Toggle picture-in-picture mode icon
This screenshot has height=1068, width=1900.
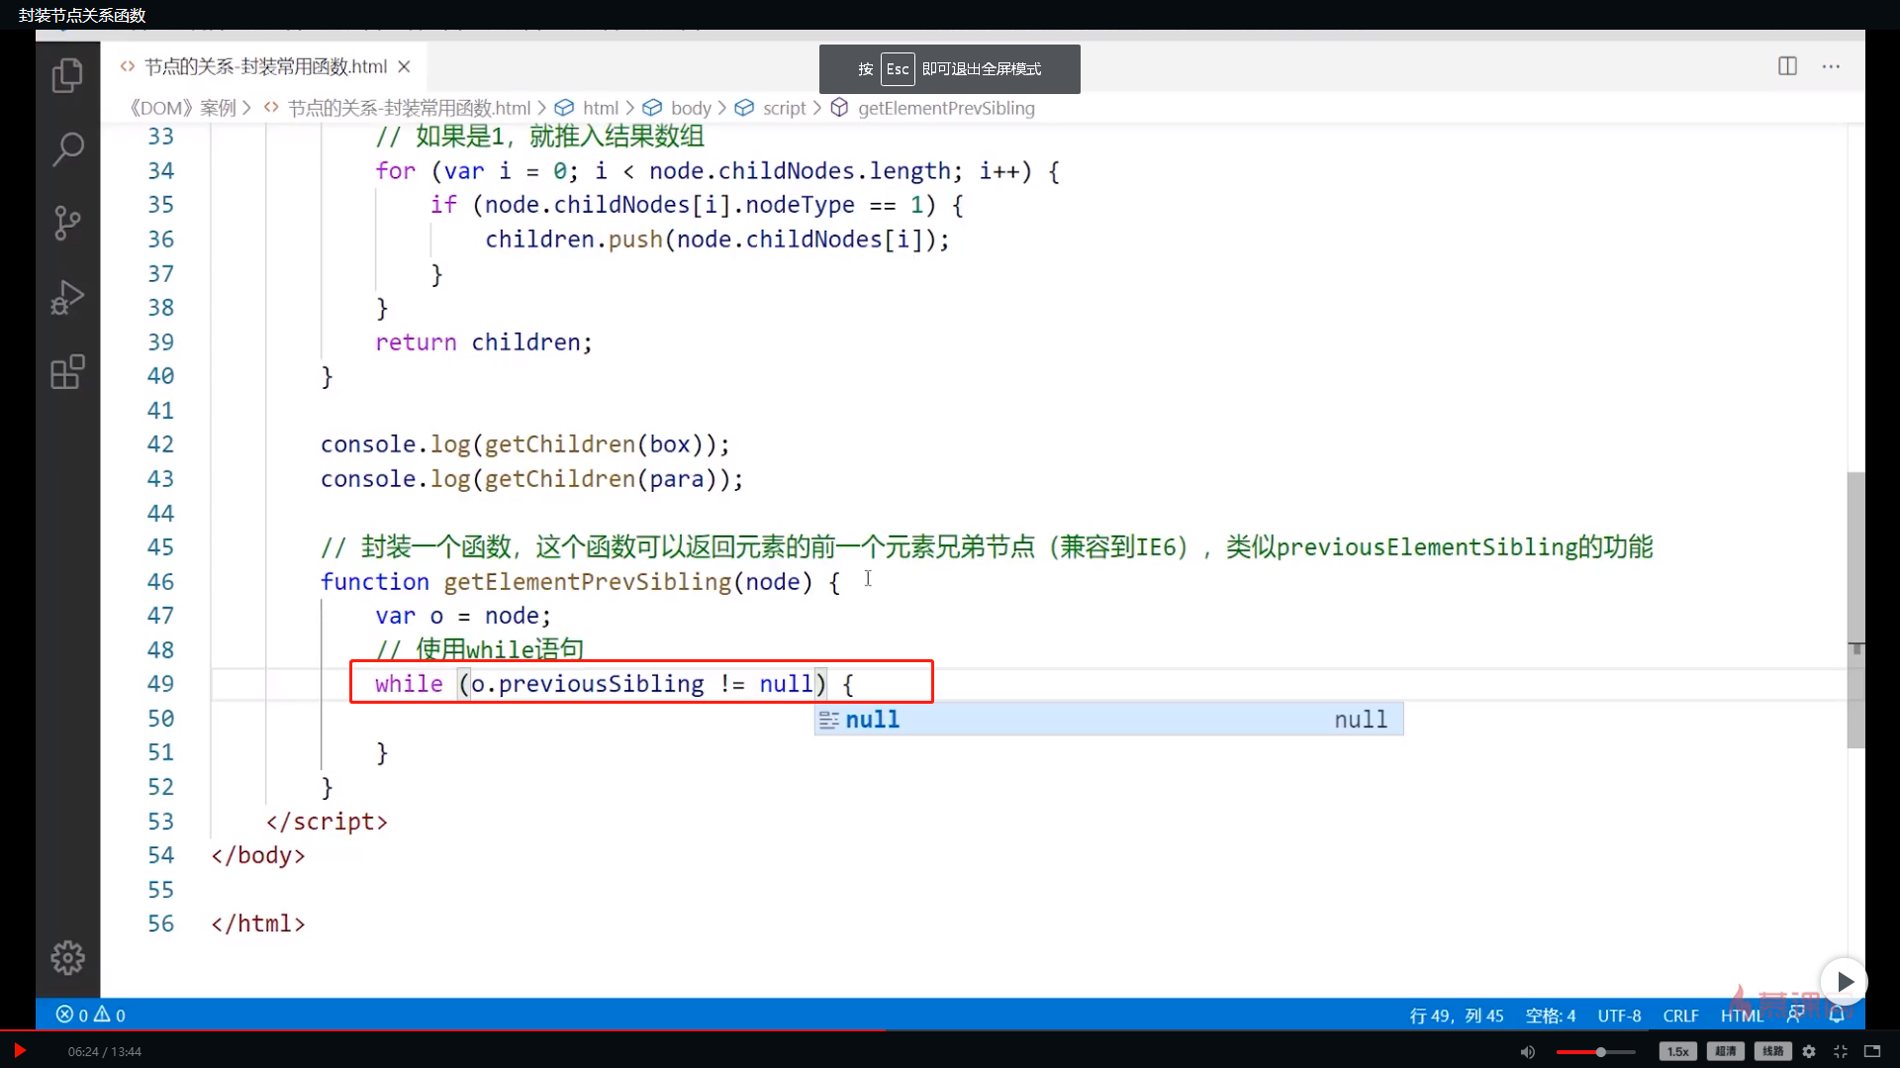[x=1872, y=1051]
